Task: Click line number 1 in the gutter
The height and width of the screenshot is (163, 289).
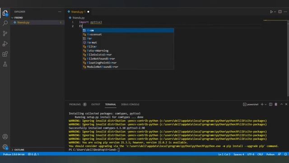Action: tap(73, 22)
